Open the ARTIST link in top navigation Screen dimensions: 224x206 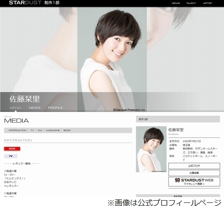click(x=207, y=3)
